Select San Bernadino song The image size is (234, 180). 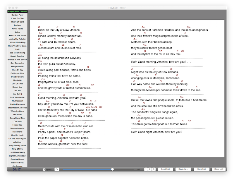pos(18,63)
